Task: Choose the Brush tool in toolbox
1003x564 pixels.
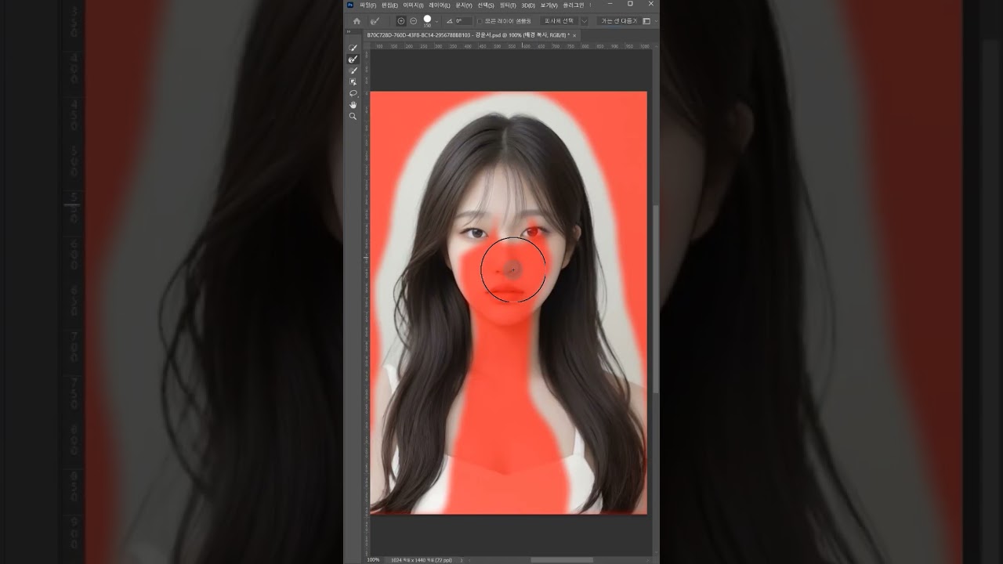Action: pyautogui.click(x=353, y=70)
